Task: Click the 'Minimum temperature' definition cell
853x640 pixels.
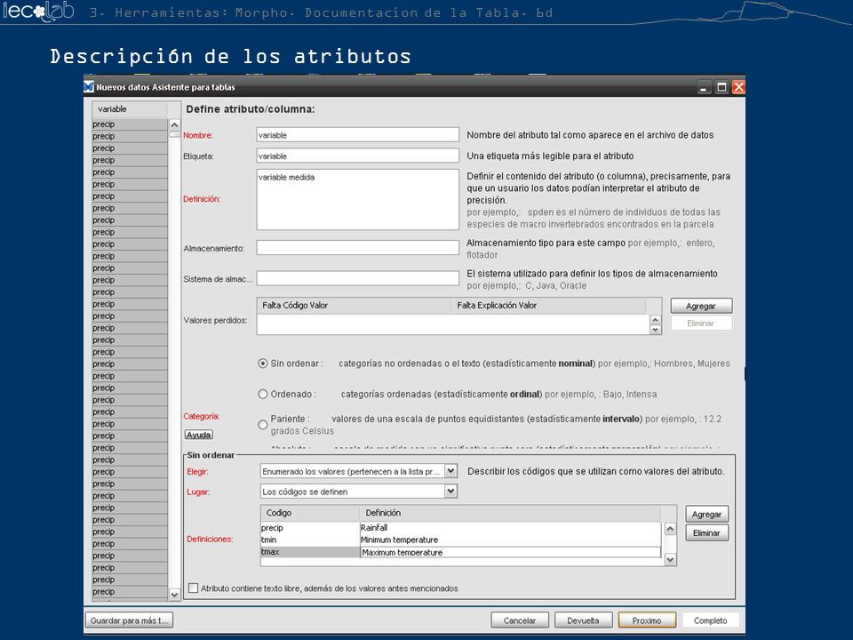Action: [x=510, y=540]
